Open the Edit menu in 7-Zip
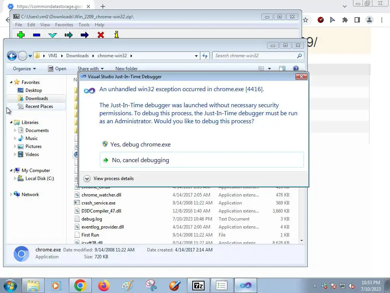Image resolution: width=390 pixels, height=293 pixels. (x=31, y=25)
